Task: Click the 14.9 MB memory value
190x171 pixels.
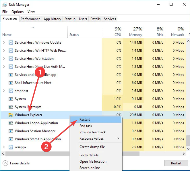Action: [136, 43]
